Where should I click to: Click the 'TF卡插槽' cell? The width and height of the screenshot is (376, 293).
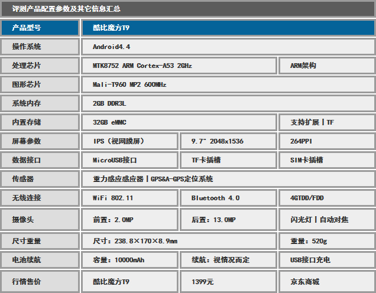[229, 160]
